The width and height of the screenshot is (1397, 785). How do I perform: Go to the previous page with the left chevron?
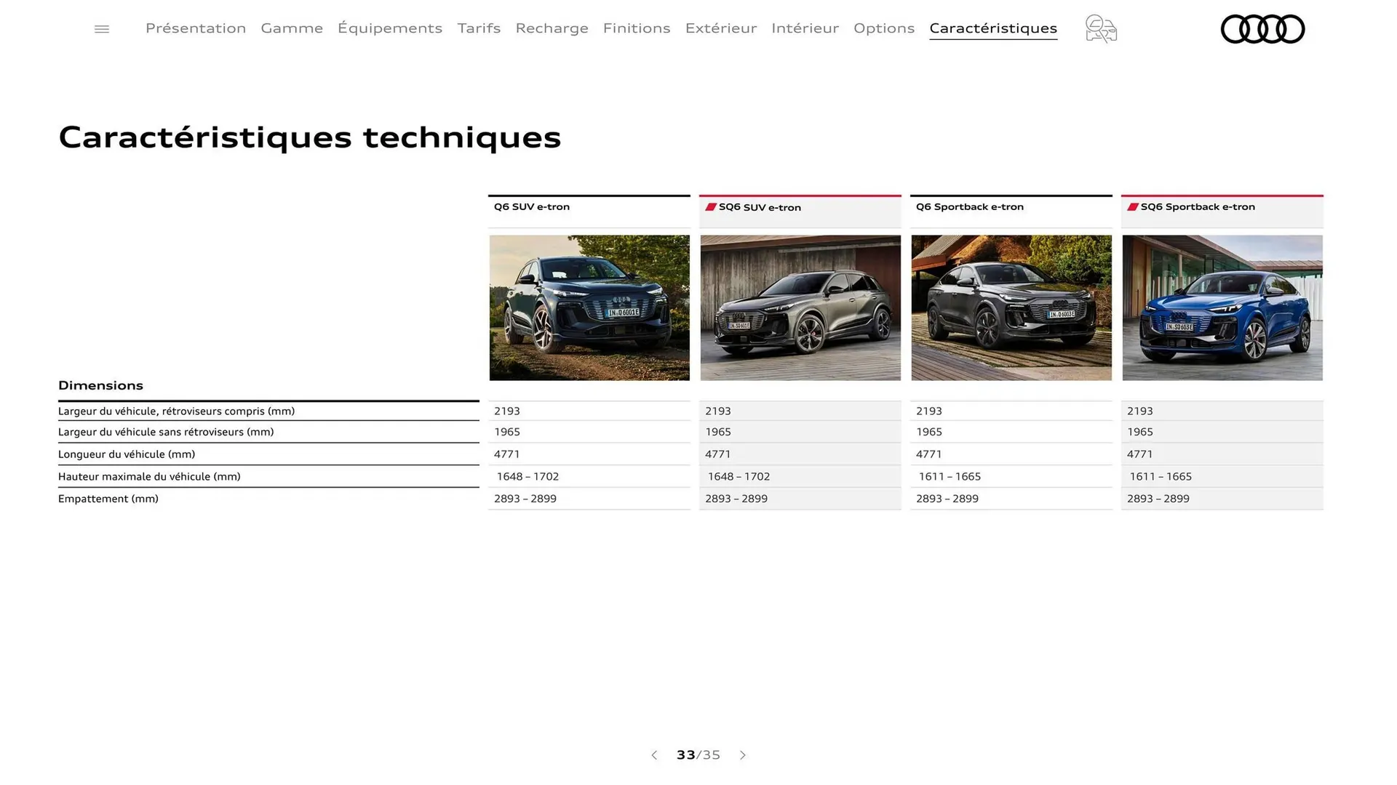coord(653,755)
